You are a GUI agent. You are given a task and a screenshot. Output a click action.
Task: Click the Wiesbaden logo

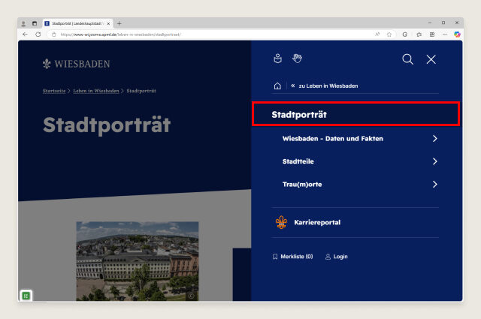tap(77, 64)
